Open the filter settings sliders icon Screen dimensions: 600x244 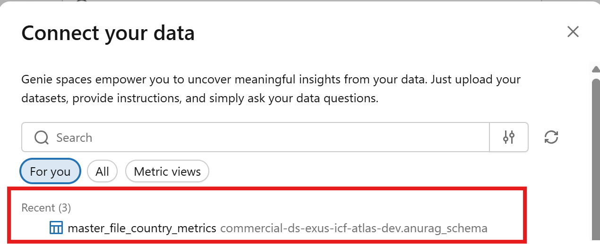(509, 138)
